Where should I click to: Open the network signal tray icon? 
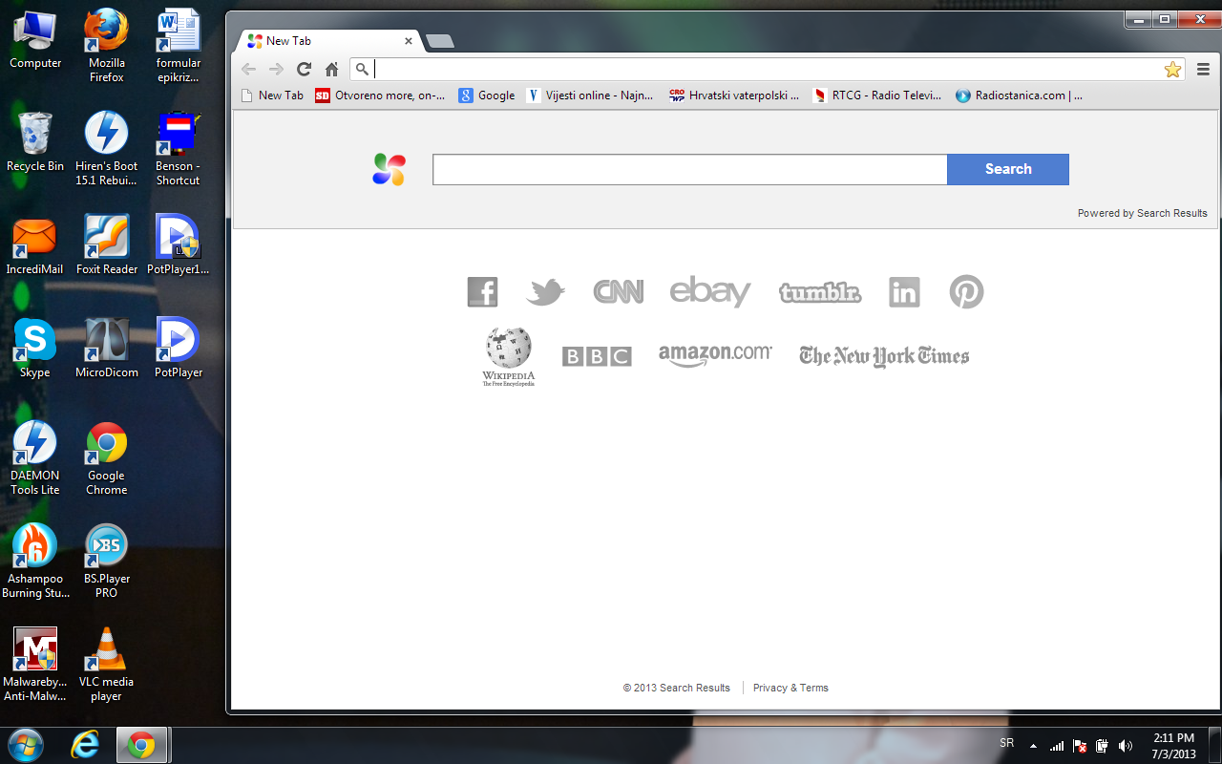click(1057, 746)
